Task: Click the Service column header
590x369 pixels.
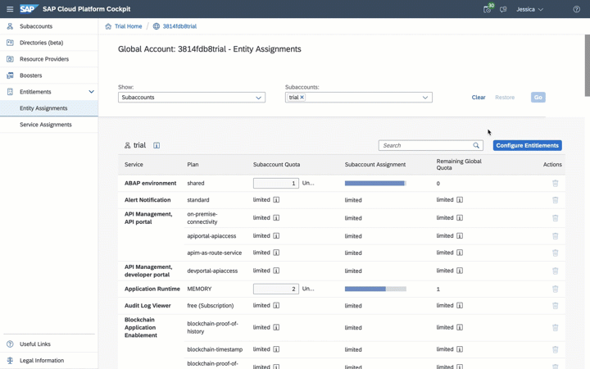Action: [134, 165]
